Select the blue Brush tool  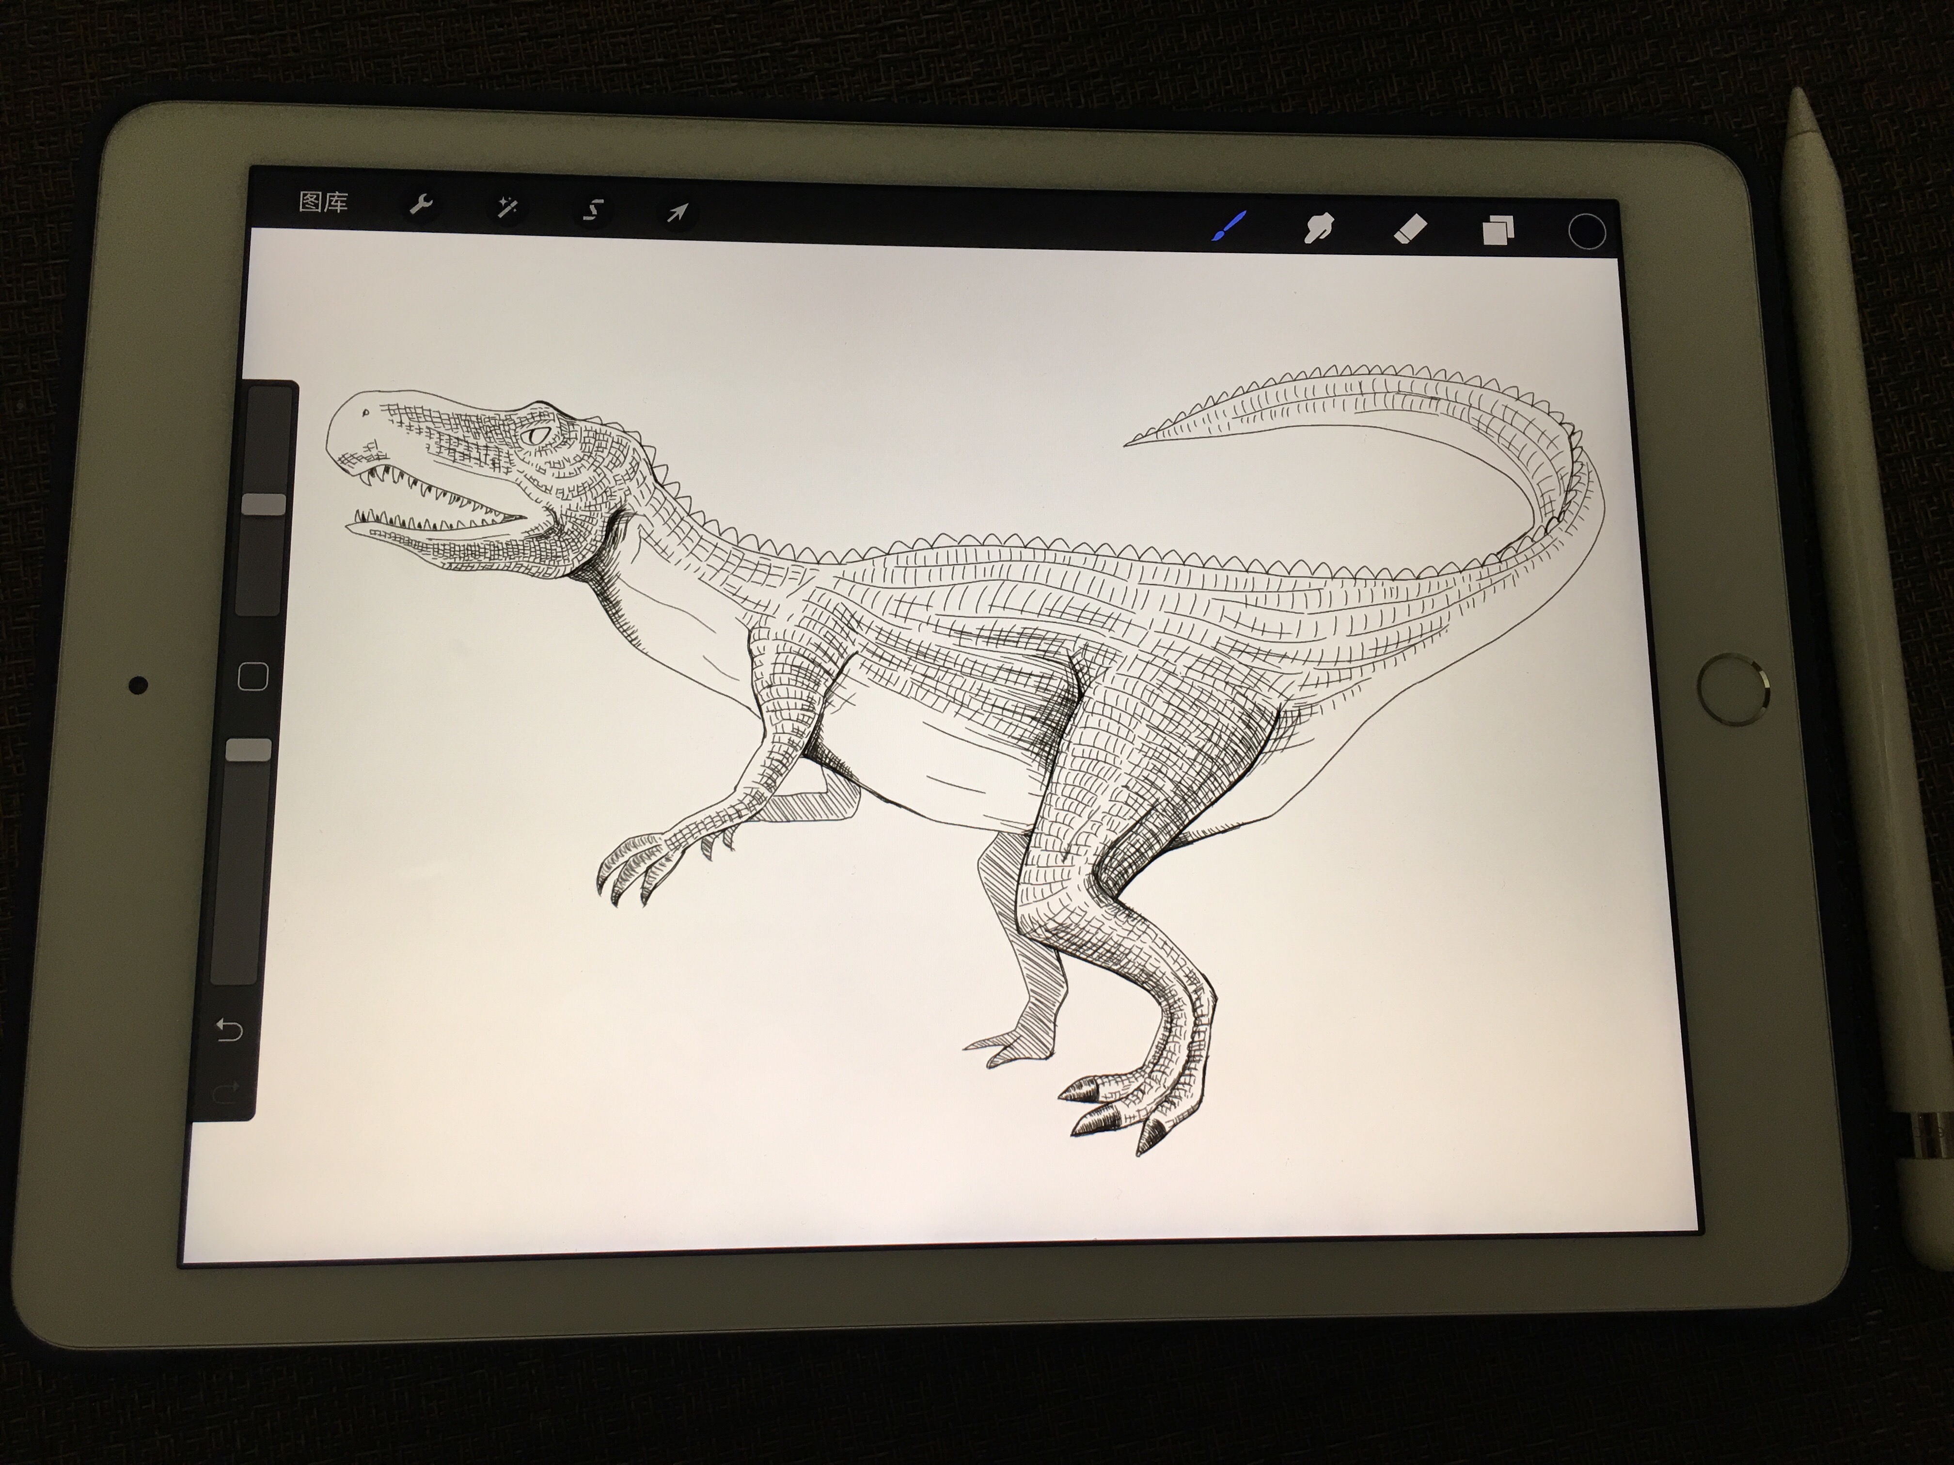pos(1229,227)
